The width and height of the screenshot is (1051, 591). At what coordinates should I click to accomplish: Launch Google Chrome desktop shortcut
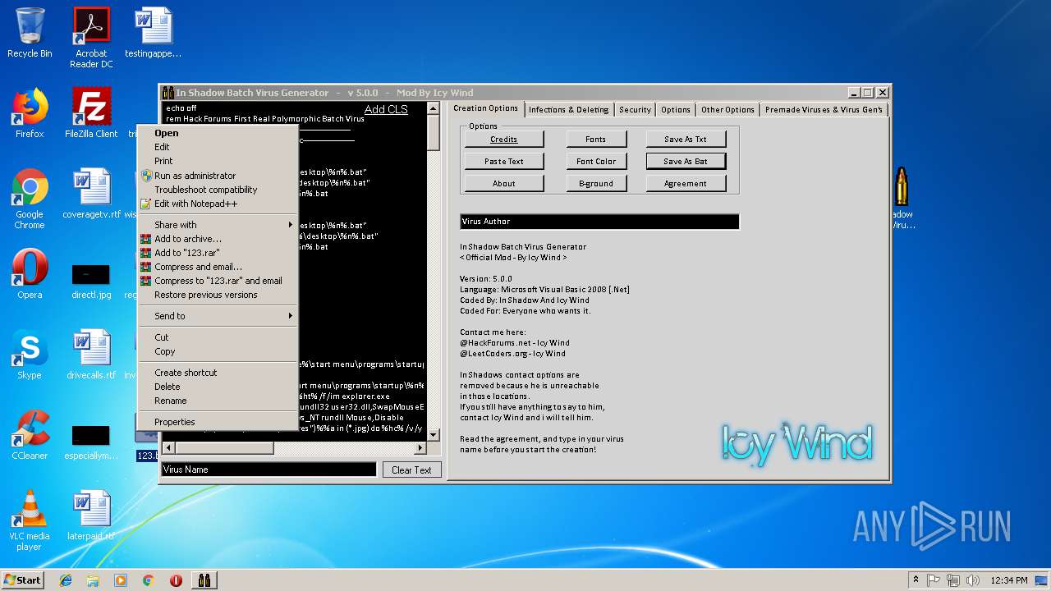[30, 199]
